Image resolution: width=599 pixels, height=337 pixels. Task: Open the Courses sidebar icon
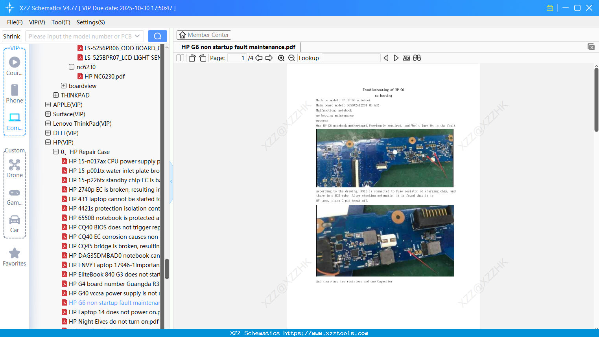15,66
